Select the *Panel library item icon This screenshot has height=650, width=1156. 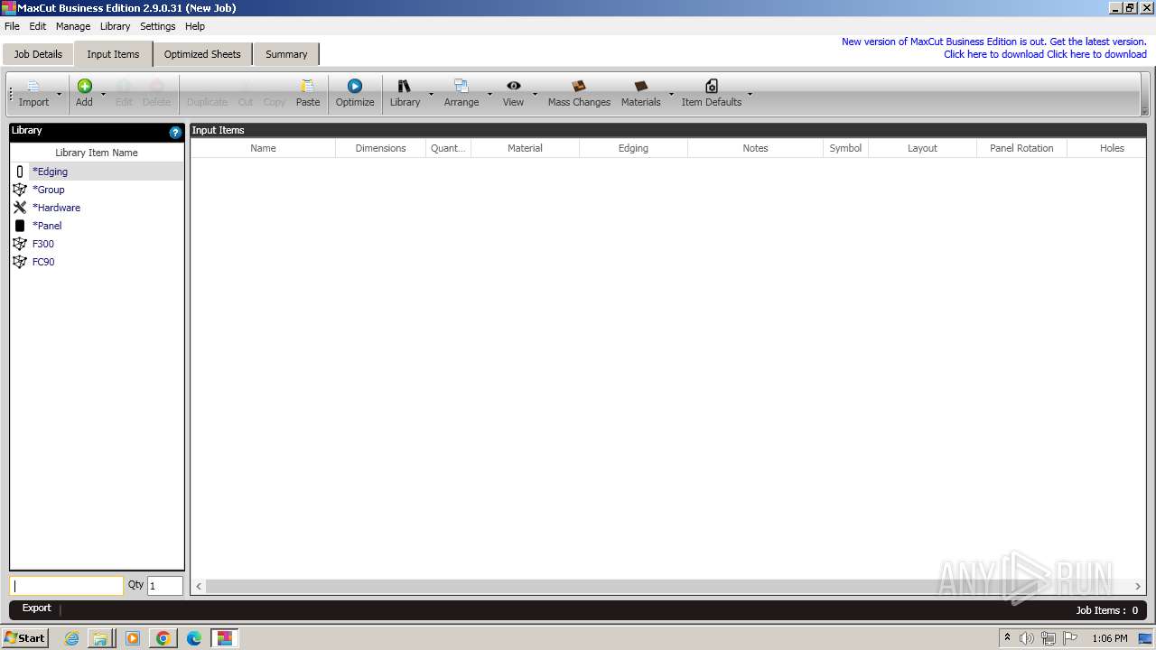pos(20,226)
